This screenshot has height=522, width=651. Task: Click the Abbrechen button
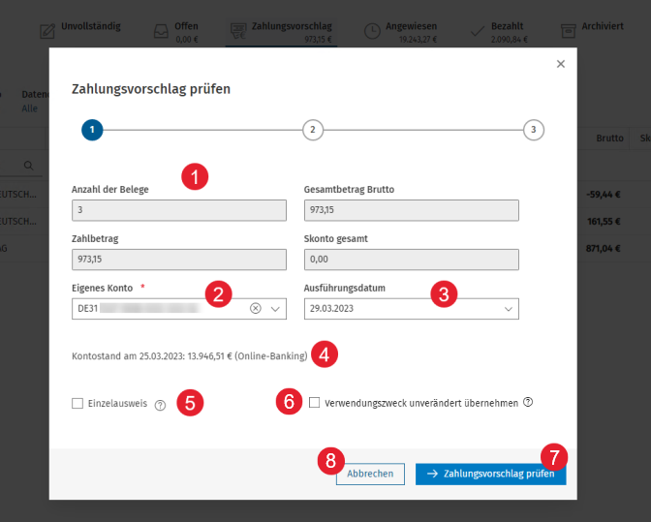[x=370, y=474]
